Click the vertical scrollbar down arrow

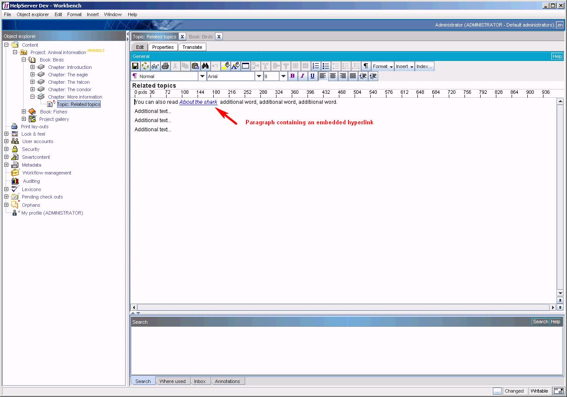pyautogui.click(x=560, y=292)
